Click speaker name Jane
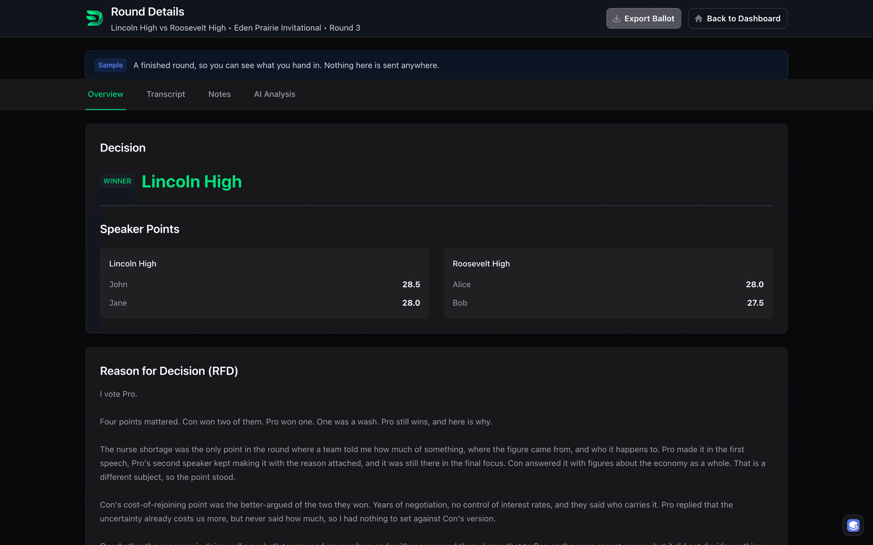The width and height of the screenshot is (873, 545). tap(118, 303)
